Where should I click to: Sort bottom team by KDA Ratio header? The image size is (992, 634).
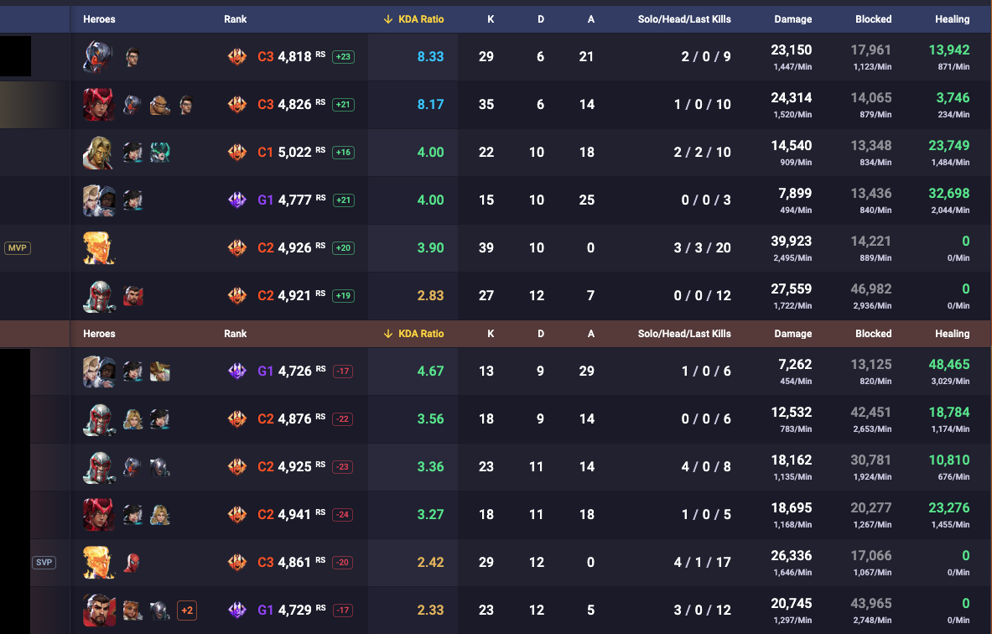click(413, 334)
